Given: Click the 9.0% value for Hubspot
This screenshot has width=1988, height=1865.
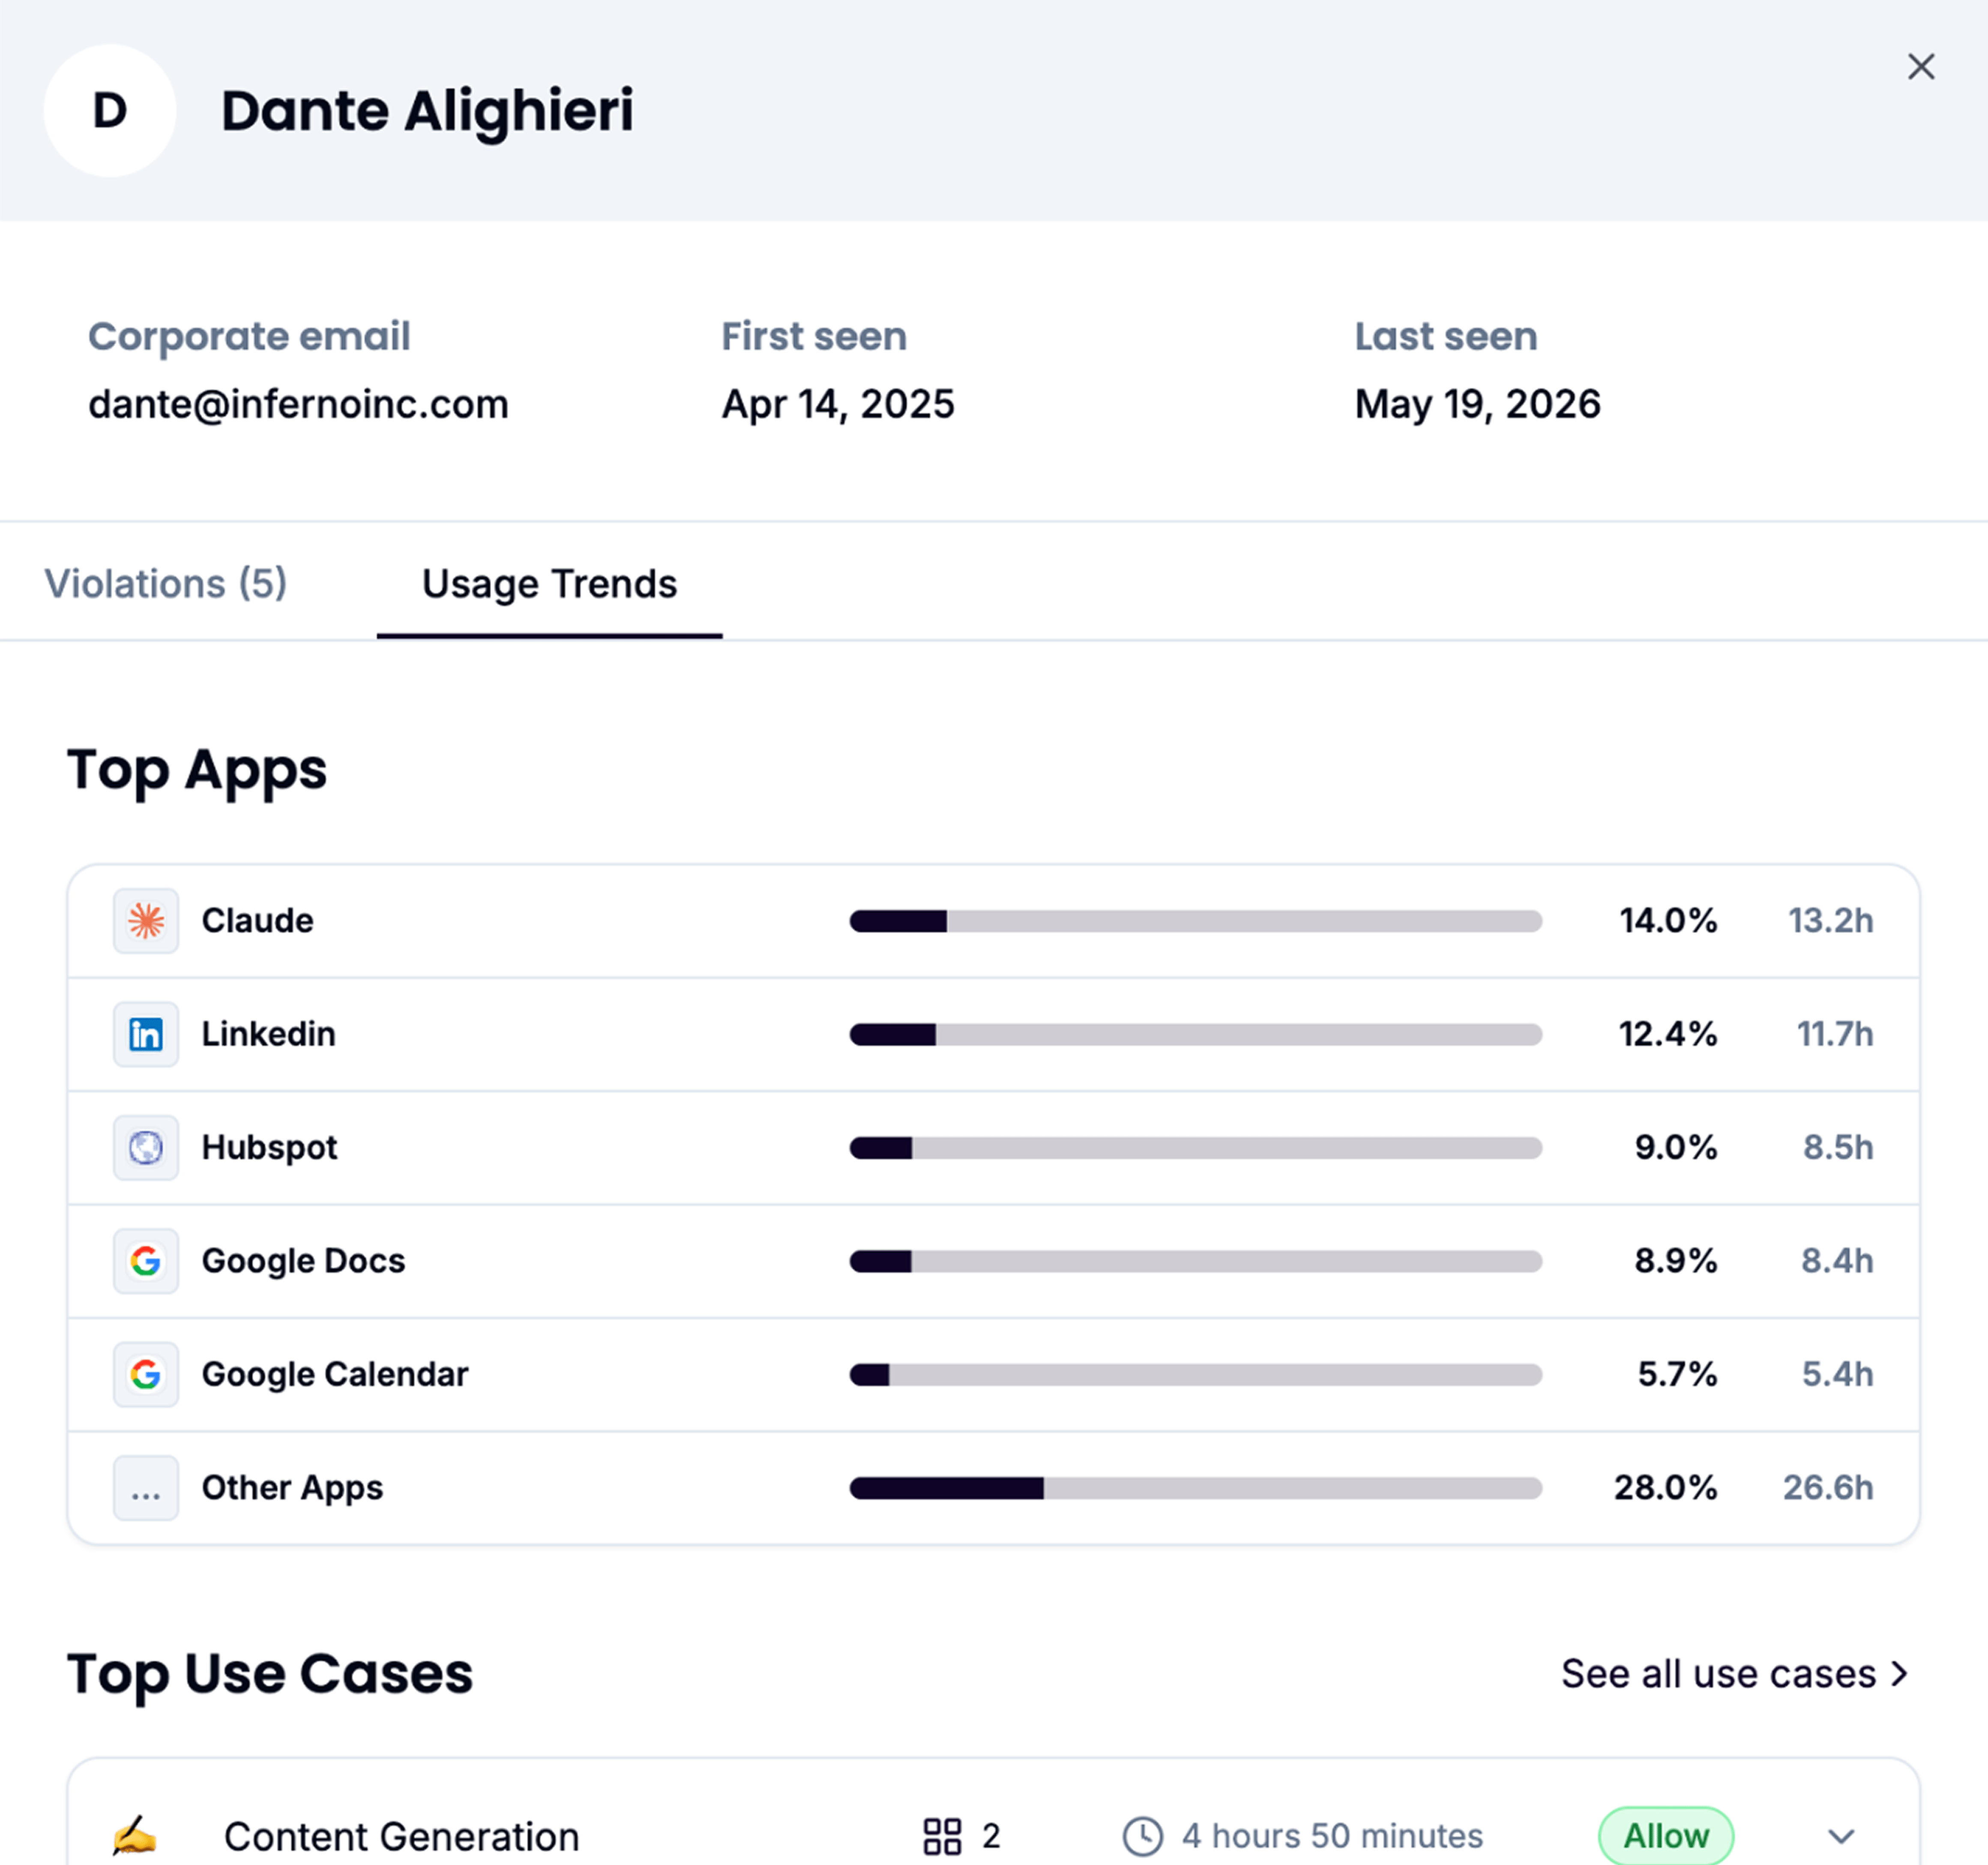Looking at the screenshot, I should point(1676,1148).
